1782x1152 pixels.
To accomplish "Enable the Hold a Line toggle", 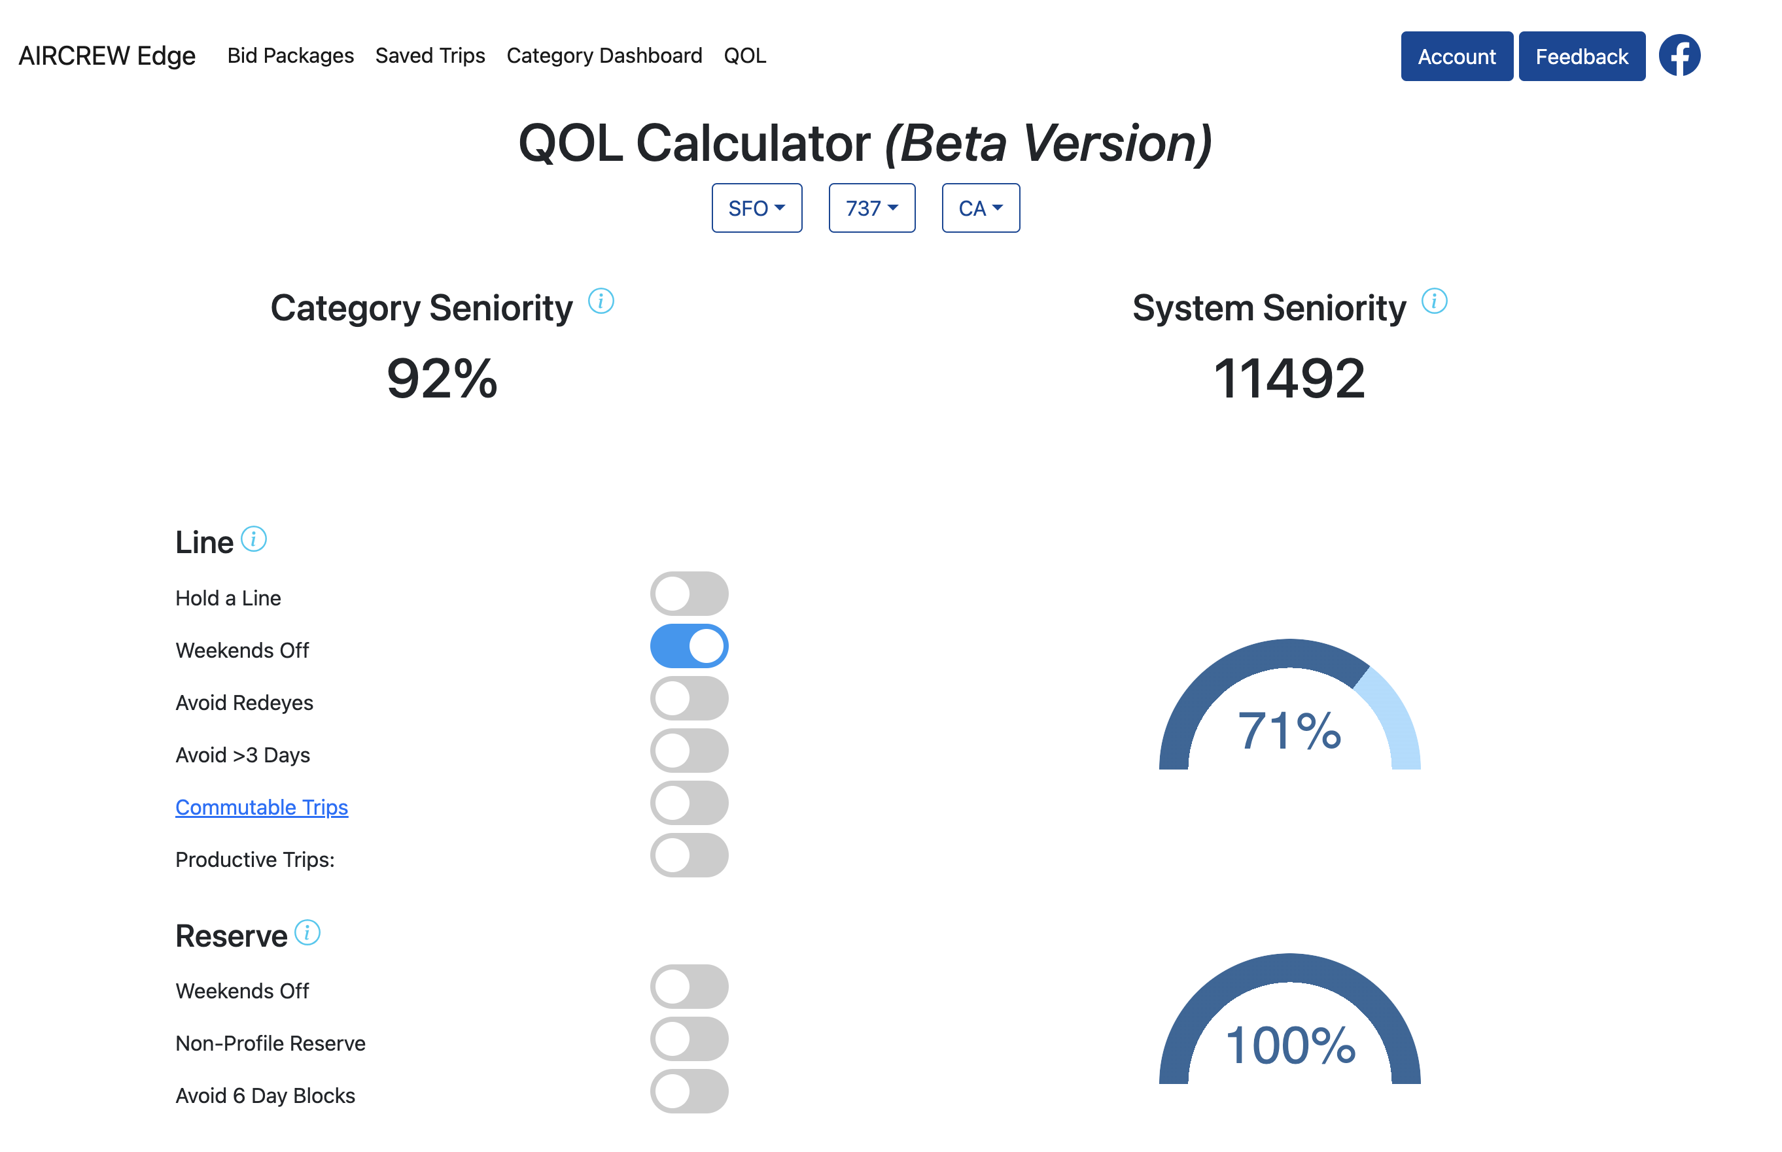I will pos(689,594).
